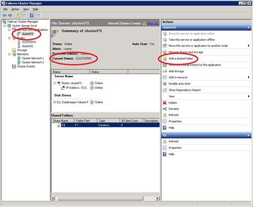Select the CLUSTER01 node in tree
This screenshot has width=253, height=207.
[29, 42]
